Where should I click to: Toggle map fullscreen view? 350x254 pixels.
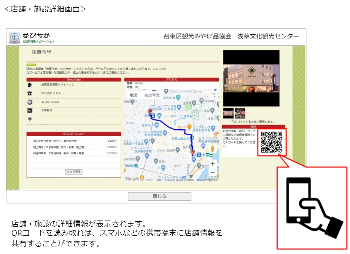point(213,95)
